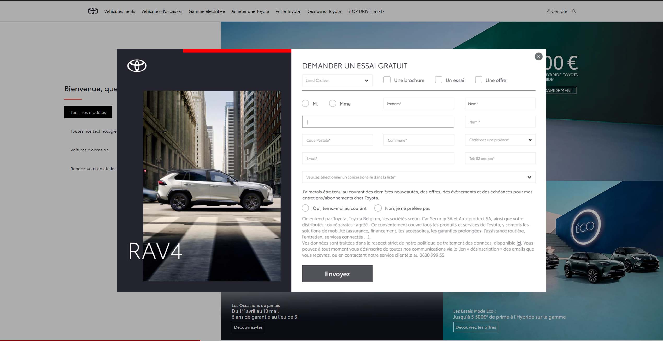Click the Tous nos modèles button
The width and height of the screenshot is (663, 341).
[x=88, y=112]
